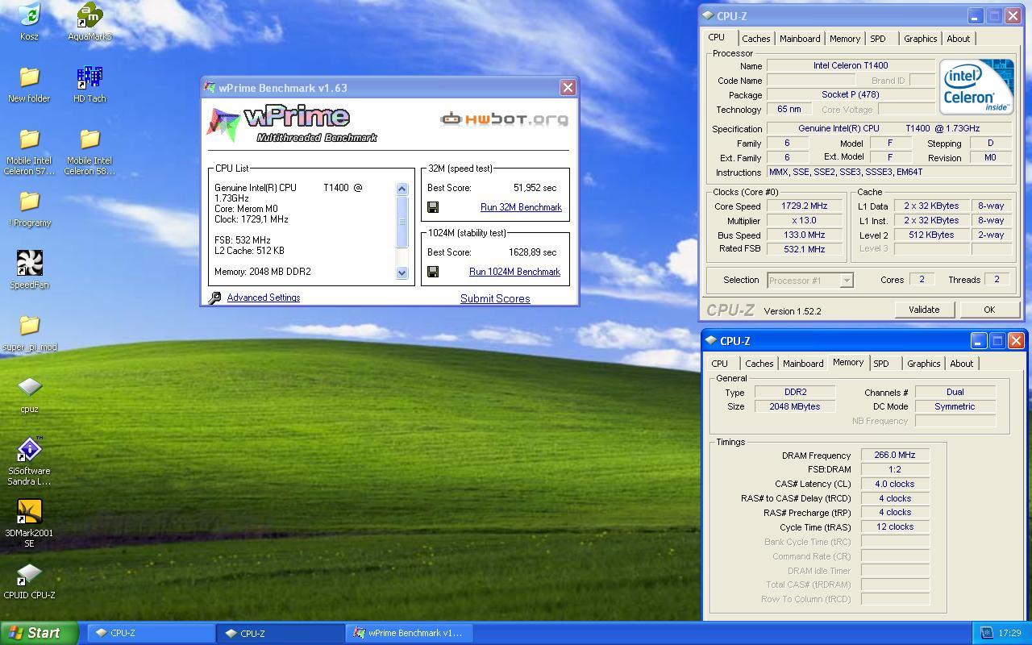
Task: Select the Mobile Intel Celeron 57 folder
Action: click(x=29, y=139)
